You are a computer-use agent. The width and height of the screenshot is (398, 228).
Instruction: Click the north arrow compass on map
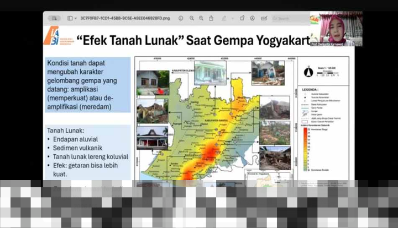308,72
